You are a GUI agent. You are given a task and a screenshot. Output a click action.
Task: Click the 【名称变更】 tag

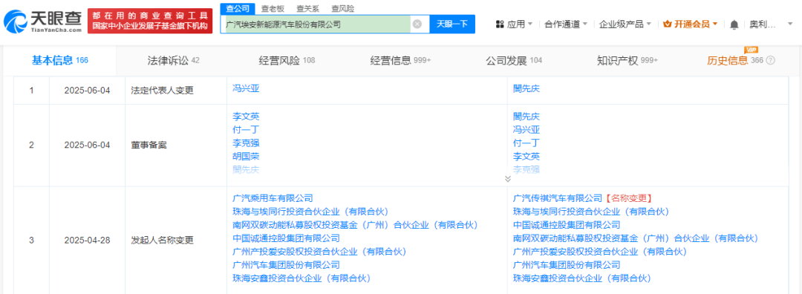click(629, 198)
